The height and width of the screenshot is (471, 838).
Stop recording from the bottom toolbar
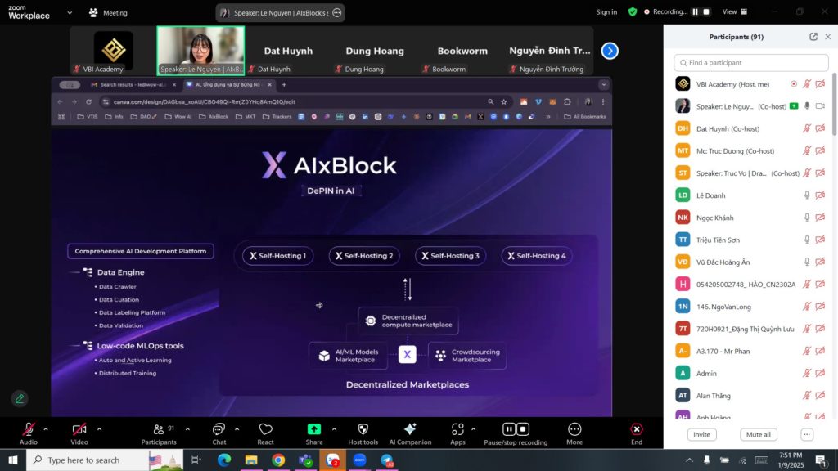click(x=523, y=428)
